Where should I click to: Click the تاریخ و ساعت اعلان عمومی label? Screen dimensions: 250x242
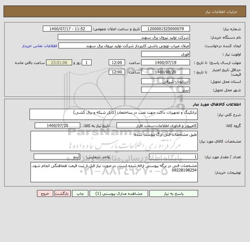coord(116,29)
